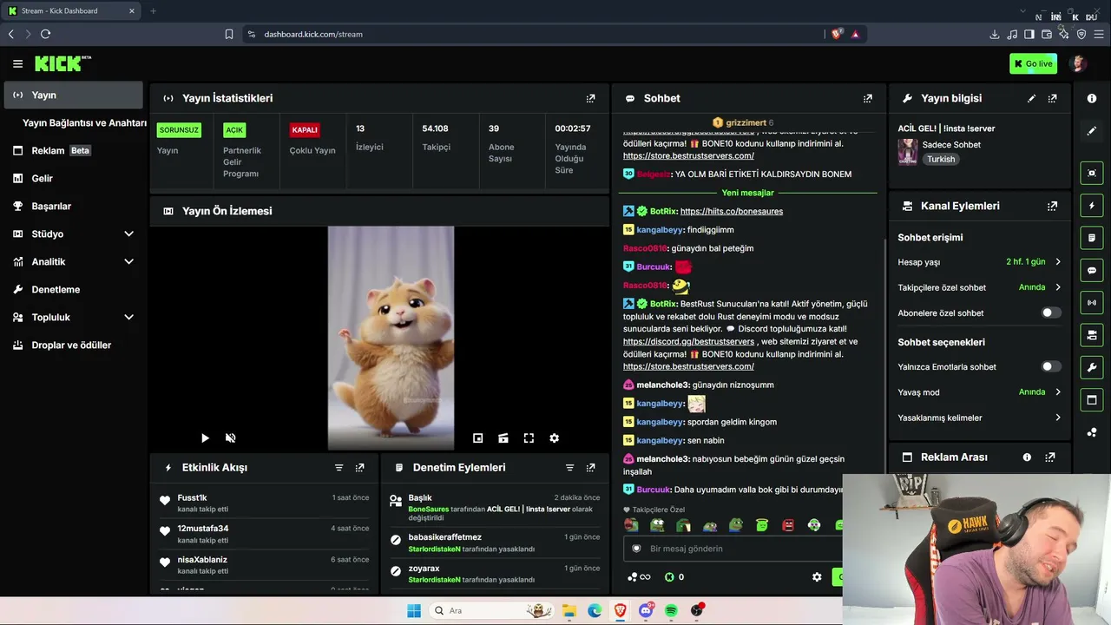Viewport: 1111px width, 625px height.
Task: Pop out the Kanal Eylemleri panel
Action: 1053,206
